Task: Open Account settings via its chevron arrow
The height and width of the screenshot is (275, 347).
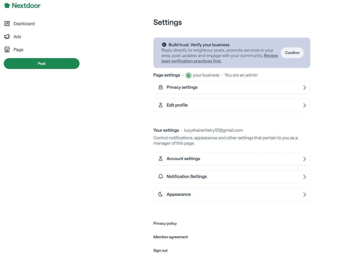Action: (305, 159)
